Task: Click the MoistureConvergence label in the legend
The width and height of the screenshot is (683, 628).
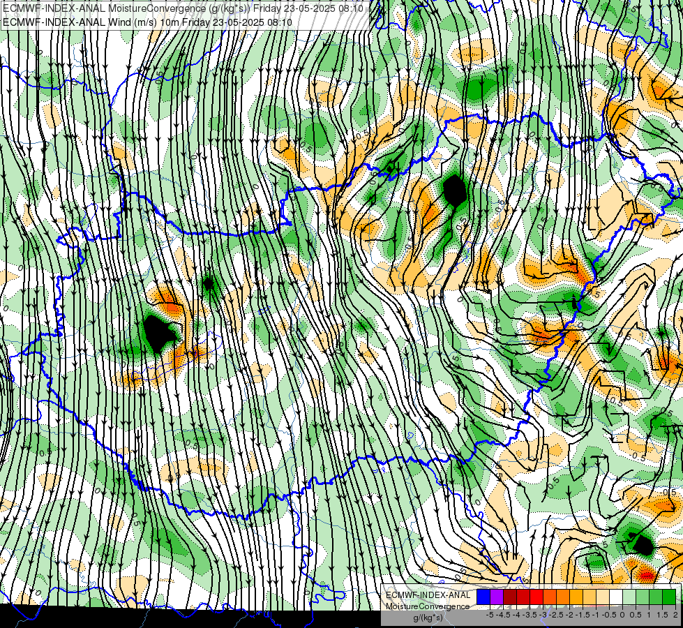Action: (x=428, y=606)
